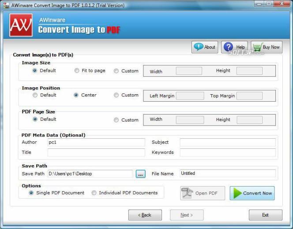This screenshot has width=293, height=229.
Task: Click the Subject metadata field
Action: tap(228, 143)
